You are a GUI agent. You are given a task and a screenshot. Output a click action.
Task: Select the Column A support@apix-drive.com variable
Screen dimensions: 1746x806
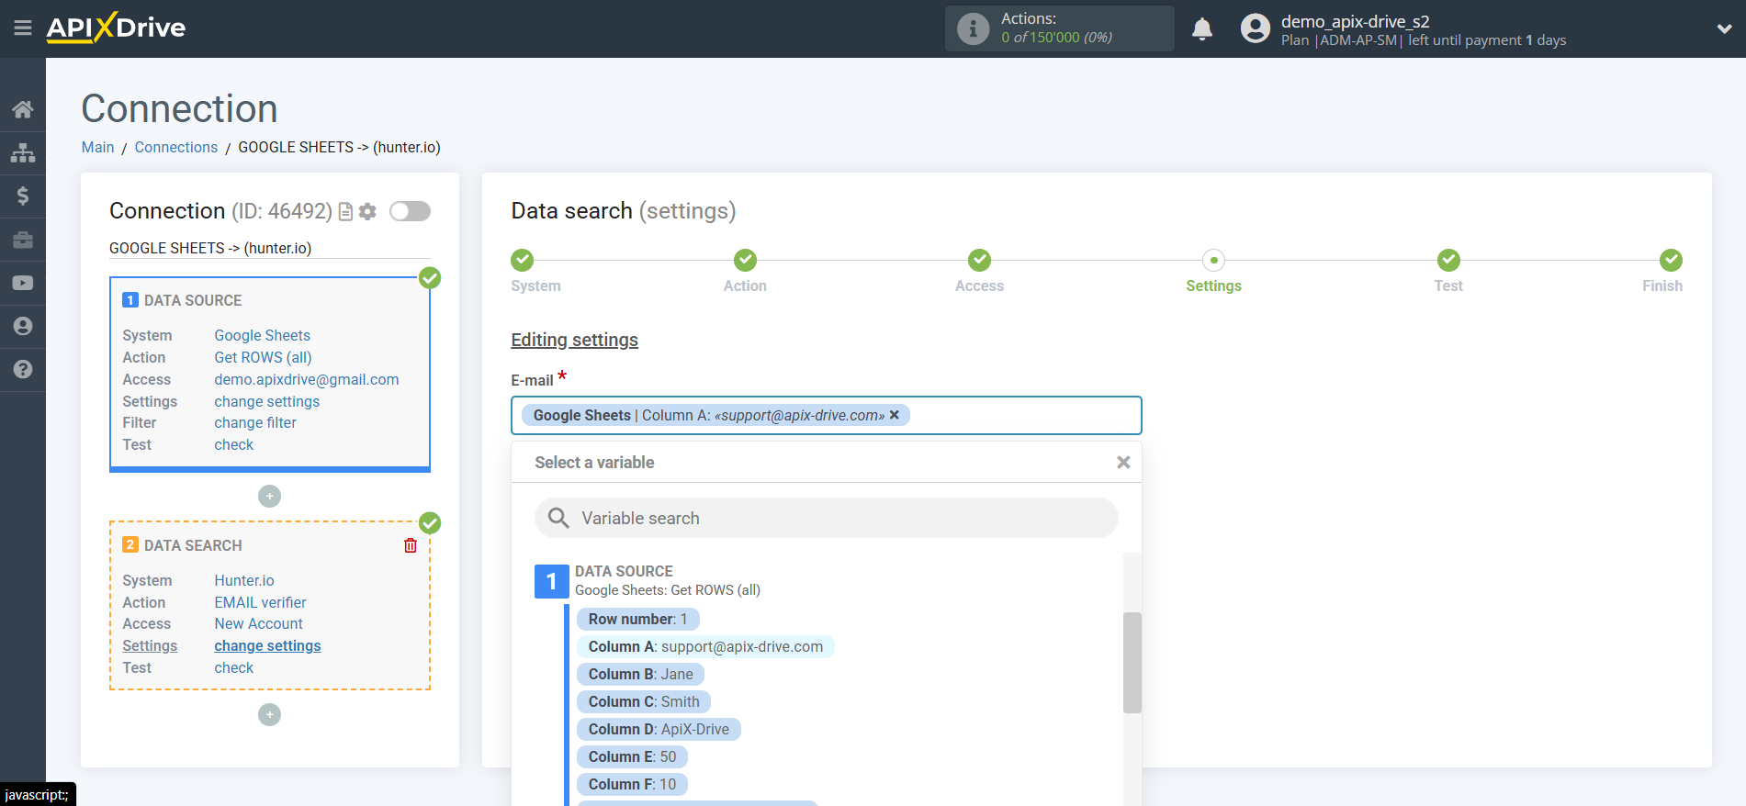tap(705, 647)
